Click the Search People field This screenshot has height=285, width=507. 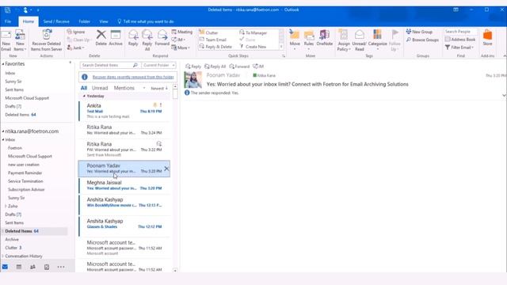pyautogui.click(x=460, y=32)
